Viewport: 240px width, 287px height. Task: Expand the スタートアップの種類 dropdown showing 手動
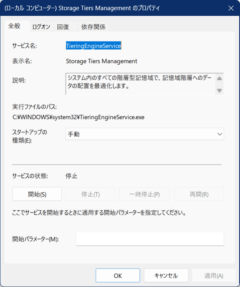click(145, 134)
